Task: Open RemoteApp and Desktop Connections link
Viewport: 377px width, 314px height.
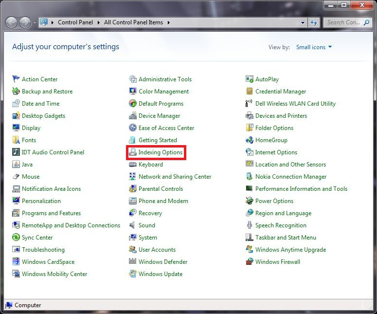Action: pyautogui.click(x=71, y=225)
